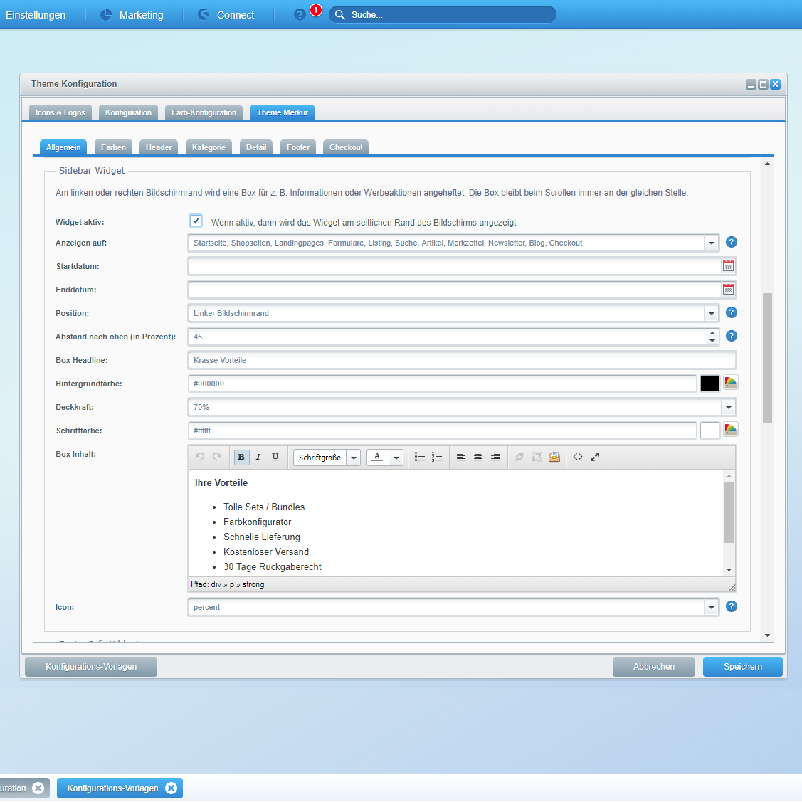Click the Speichern button
The height and width of the screenshot is (802, 802).
(742, 667)
